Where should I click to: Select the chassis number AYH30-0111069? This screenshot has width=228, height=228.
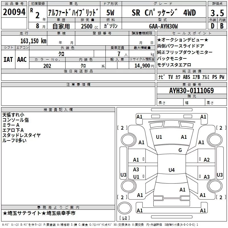pos(192,91)
